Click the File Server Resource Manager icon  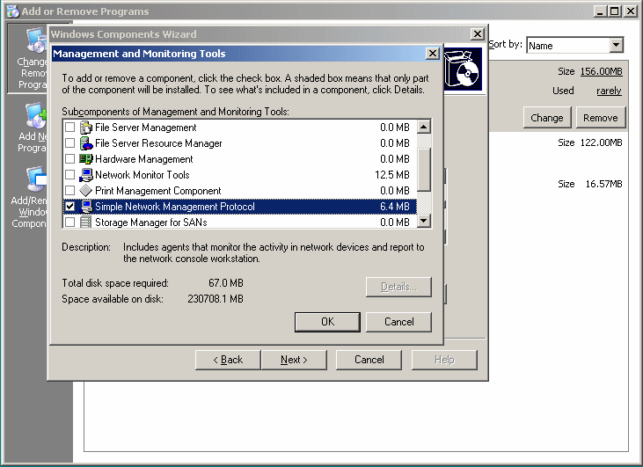(86, 143)
